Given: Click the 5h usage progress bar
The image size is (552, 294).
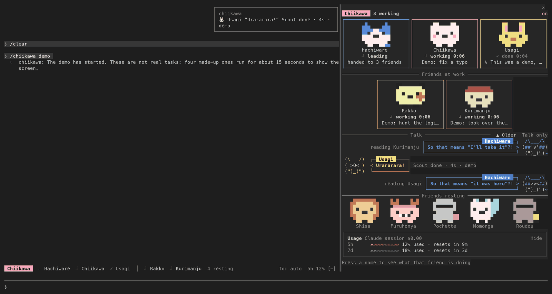Looking at the screenshot, I should pos(385,244).
